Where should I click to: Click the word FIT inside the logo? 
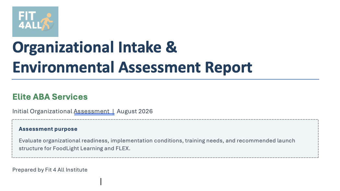[27, 16]
